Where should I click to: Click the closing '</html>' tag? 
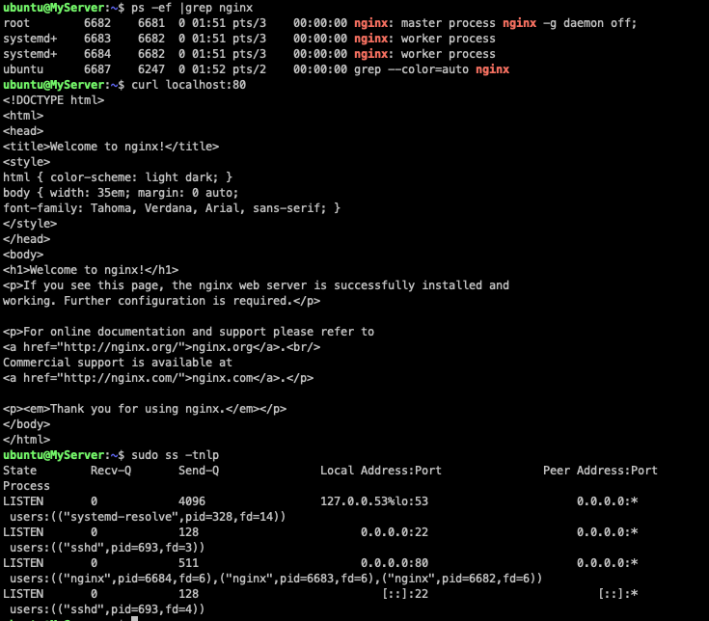(x=26, y=440)
